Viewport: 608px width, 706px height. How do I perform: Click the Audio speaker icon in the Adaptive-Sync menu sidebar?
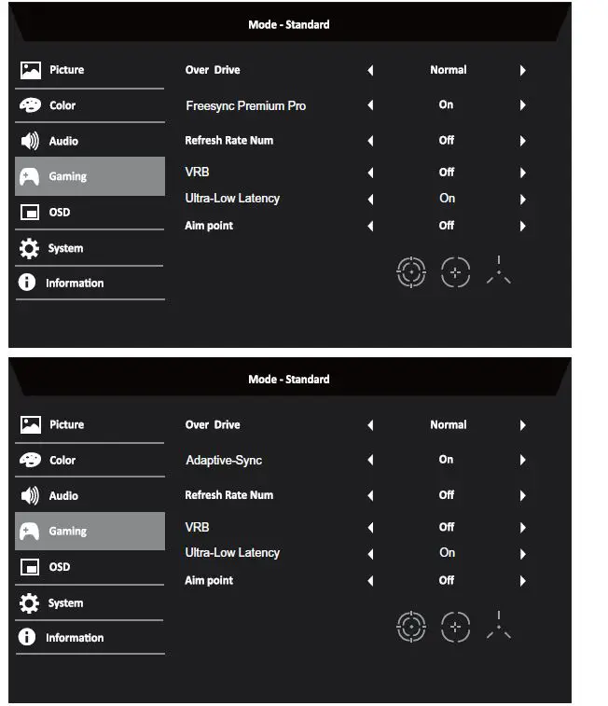click(x=30, y=496)
